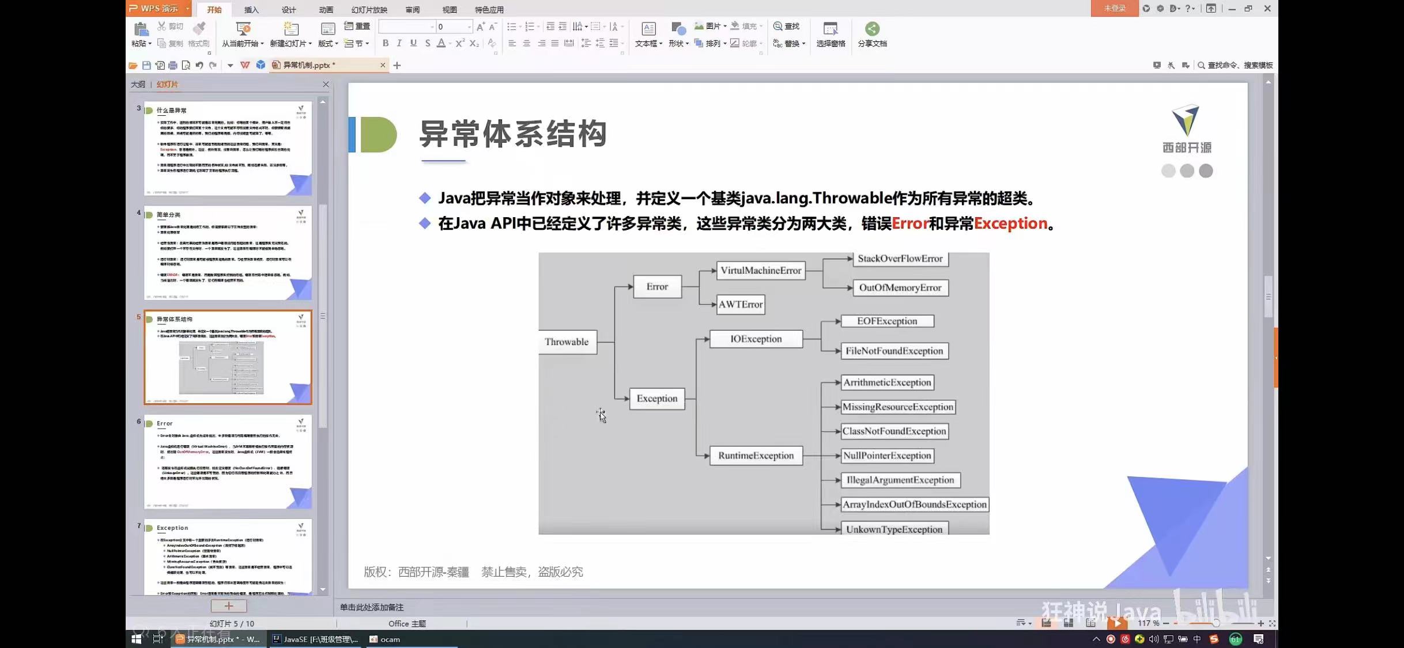Click the print icon in quick toolbar
Image resolution: width=1404 pixels, height=648 pixels.
coord(172,66)
